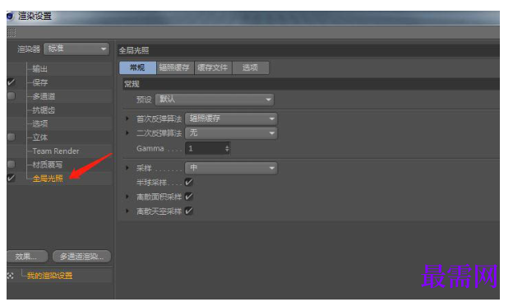This screenshot has width=513, height=302.
Task: Expand the 采样 disclosure triangle
Action: click(127, 168)
